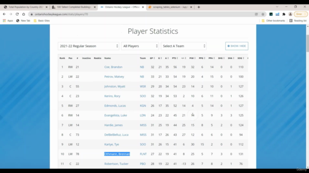Open player Coe, Brandon profile
Image resolution: width=309 pixels, height=173 pixels.
point(113,67)
